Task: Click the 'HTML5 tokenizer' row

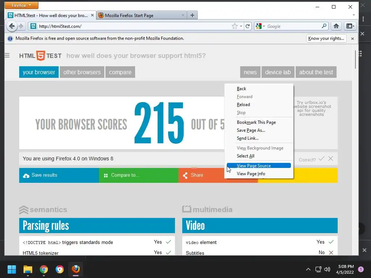Action: 97,252
